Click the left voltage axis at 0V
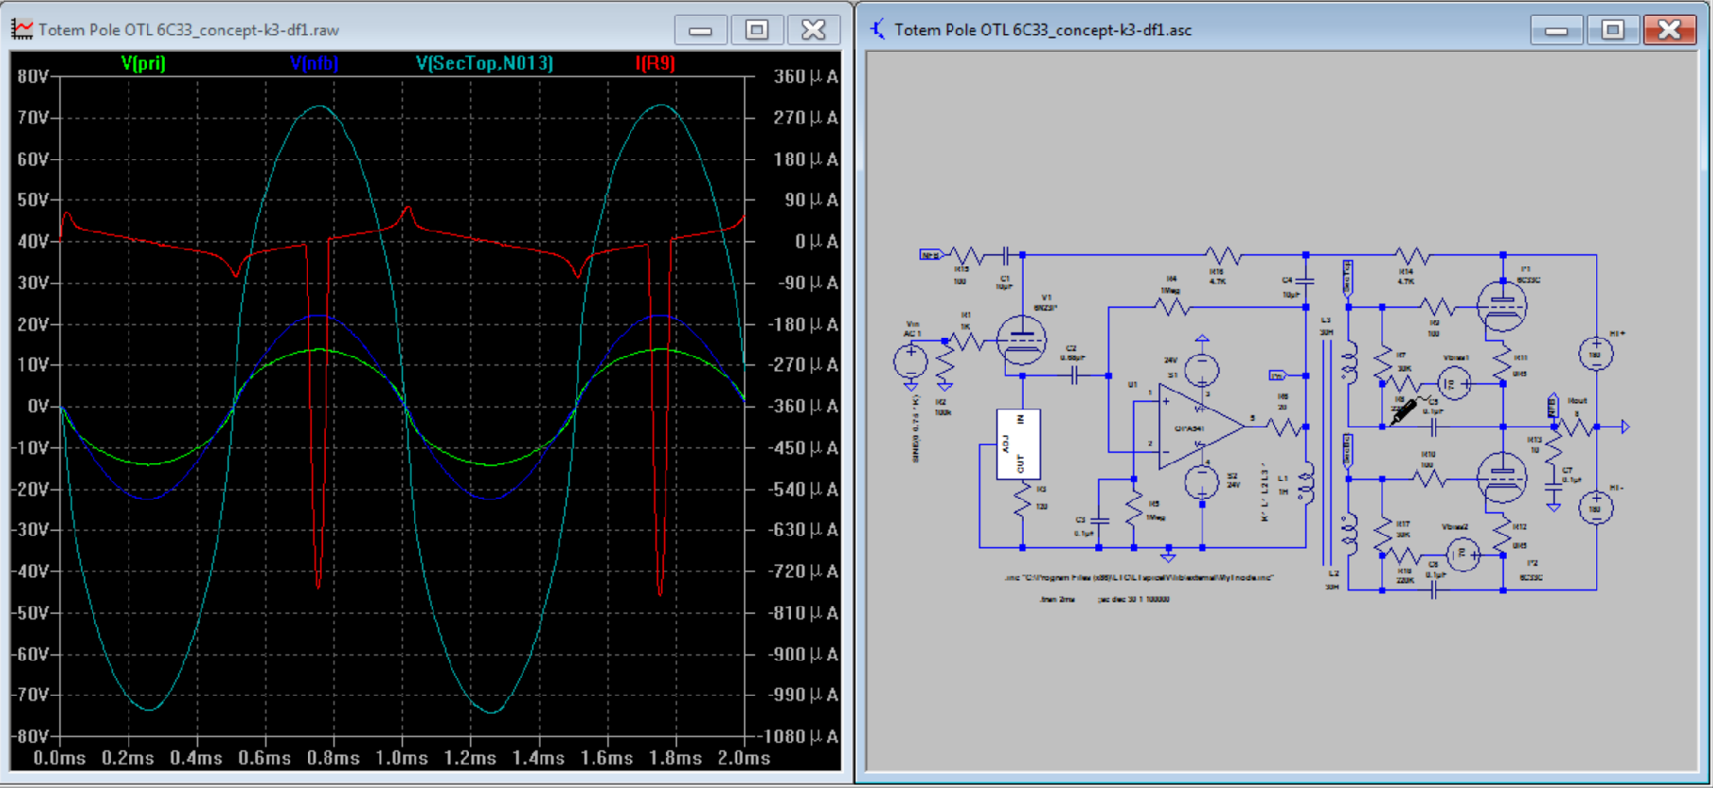 (x=38, y=407)
